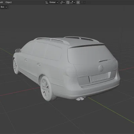This screenshot has height=134, width=134.
Task: Open the Object menu
Action: pos(8,2)
